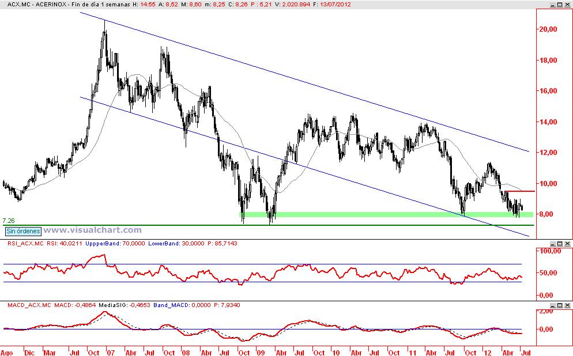Click the 'RSI_ACX.MC' indicator name
This screenshot has width=573, height=356.
(x=25, y=243)
